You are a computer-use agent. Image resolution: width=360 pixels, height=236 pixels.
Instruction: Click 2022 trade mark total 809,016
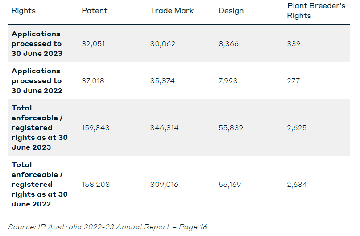(x=164, y=185)
